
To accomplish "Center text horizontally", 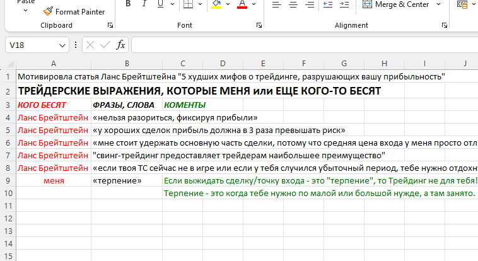I will (x=293, y=4).
